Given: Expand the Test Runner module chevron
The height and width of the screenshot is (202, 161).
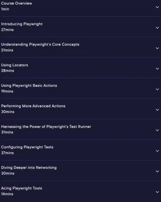Looking at the screenshot, I should click(157, 130).
